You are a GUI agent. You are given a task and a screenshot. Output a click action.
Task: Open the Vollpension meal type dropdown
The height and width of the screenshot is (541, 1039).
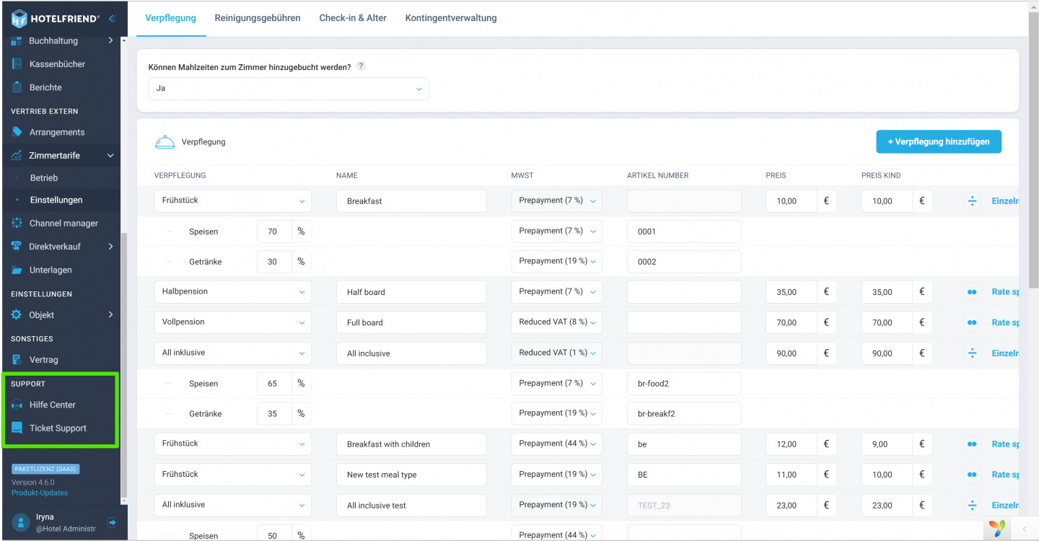pos(233,322)
